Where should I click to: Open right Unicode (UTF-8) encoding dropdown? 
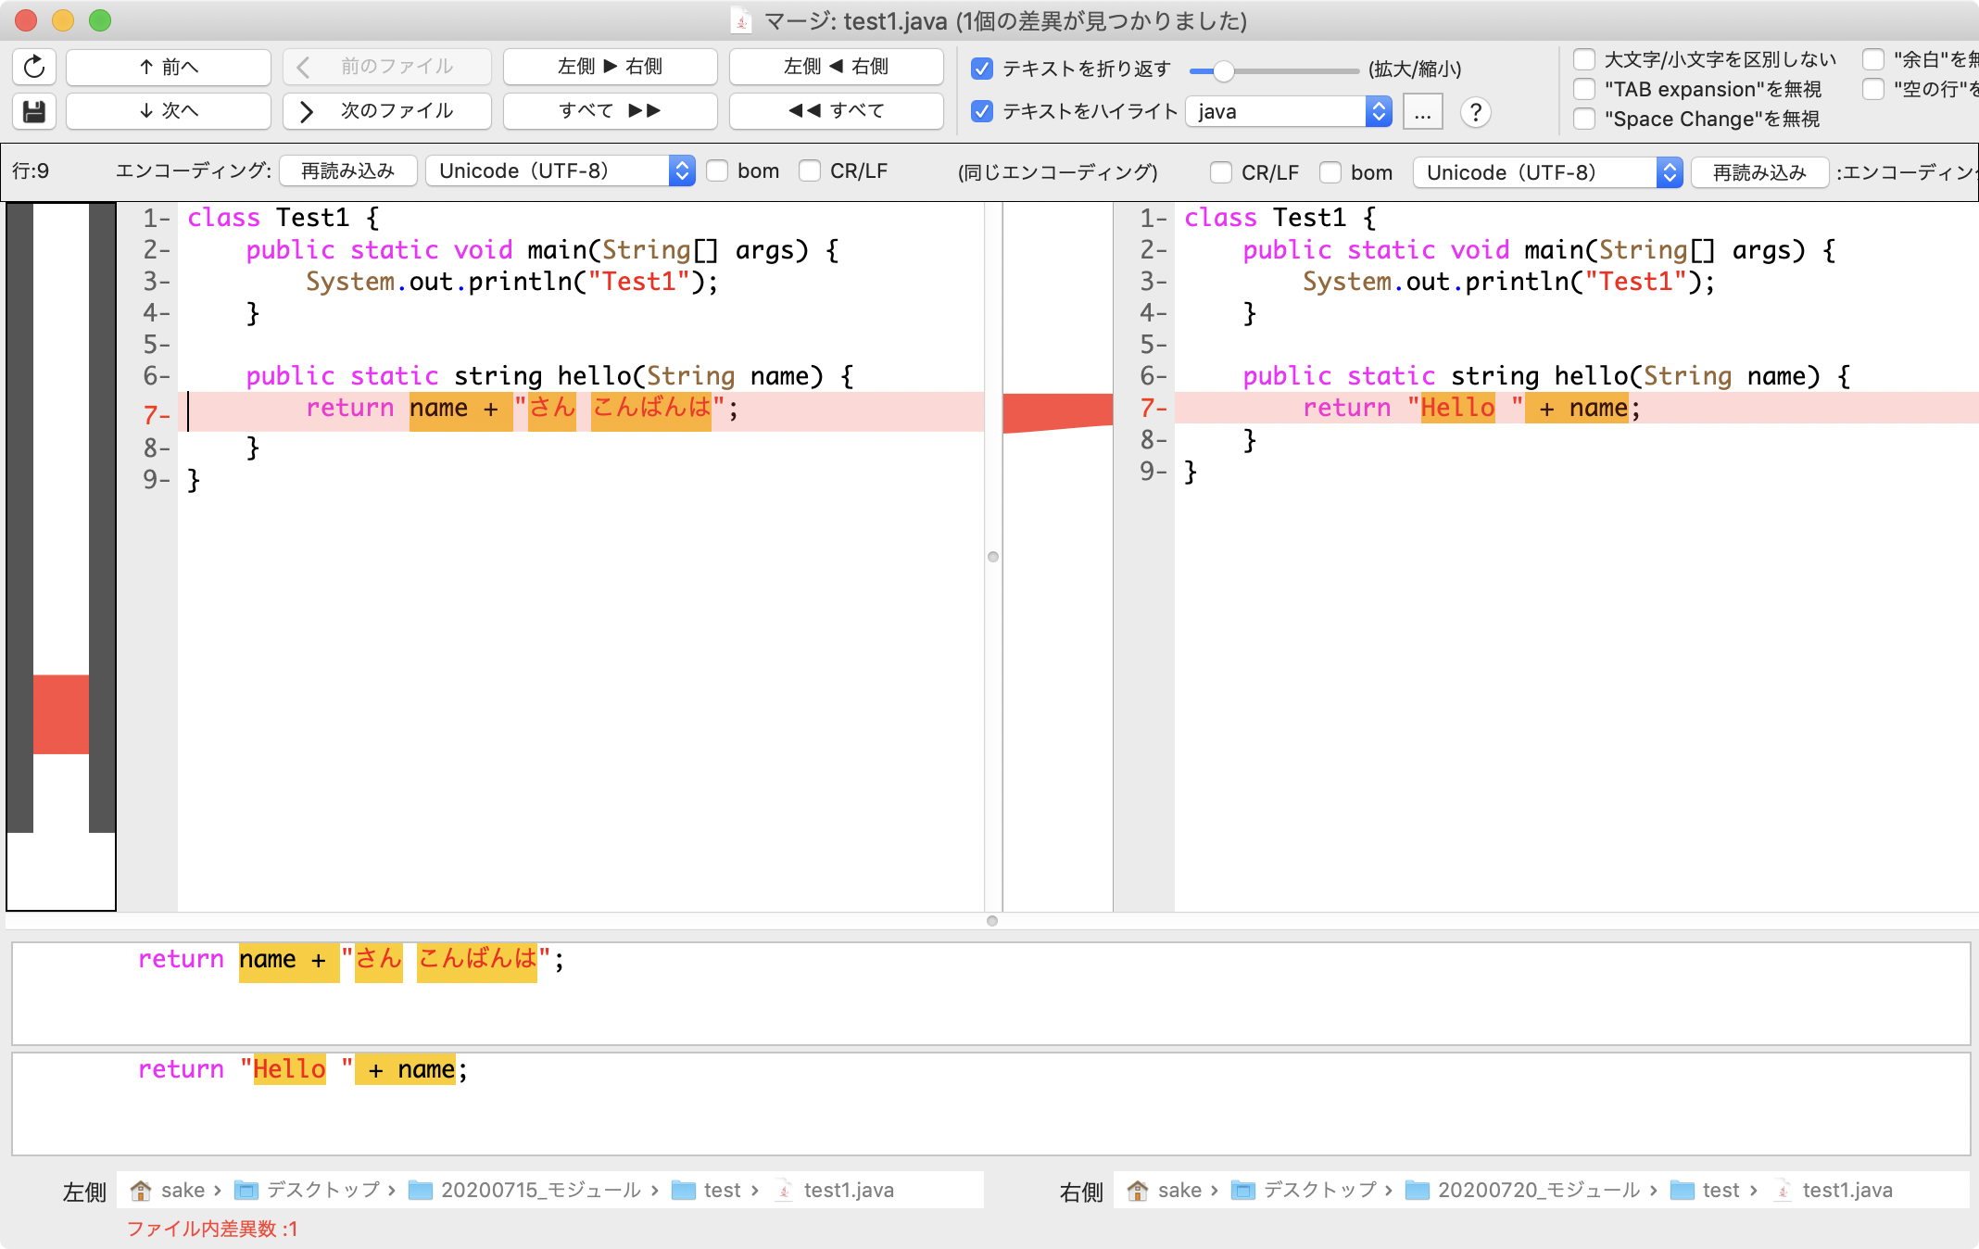[x=1547, y=172]
